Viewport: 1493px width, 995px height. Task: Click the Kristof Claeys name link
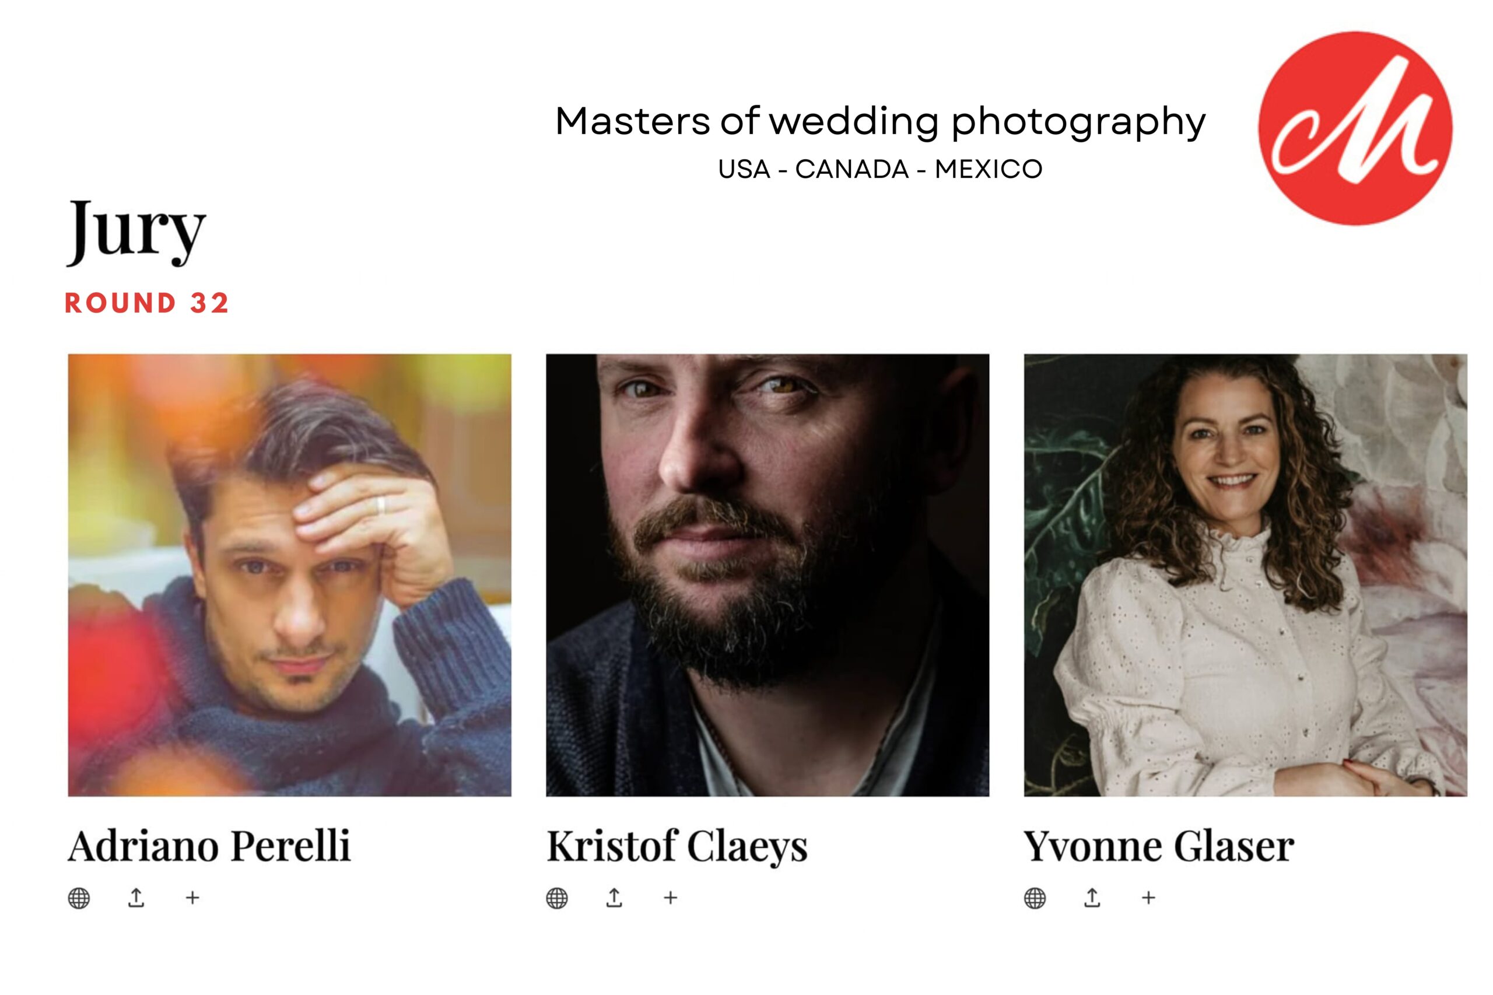pos(677,846)
